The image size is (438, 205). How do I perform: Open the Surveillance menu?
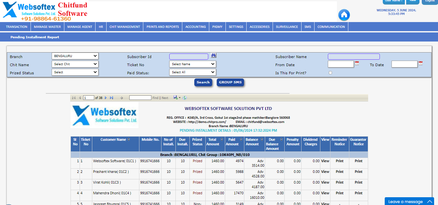pyautogui.click(x=287, y=27)
